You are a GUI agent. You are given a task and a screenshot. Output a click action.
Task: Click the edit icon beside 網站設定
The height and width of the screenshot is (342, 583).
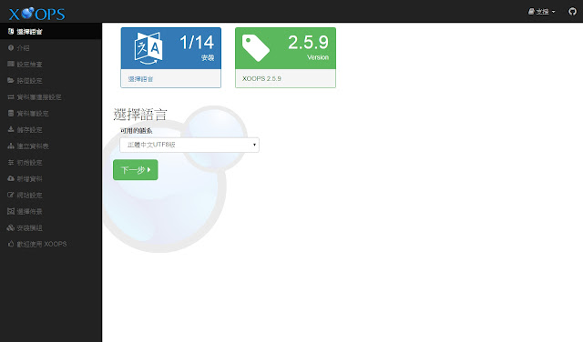(x=11, y=195)
